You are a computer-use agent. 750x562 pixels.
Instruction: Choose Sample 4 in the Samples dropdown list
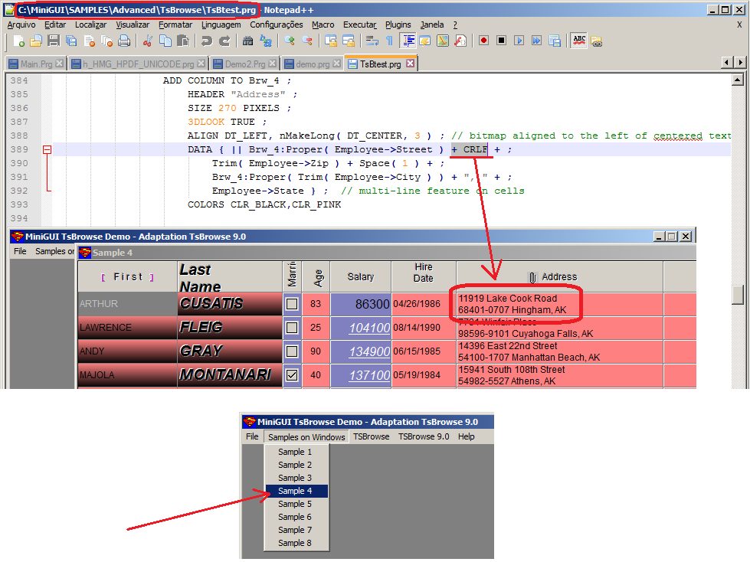[296, 492]
